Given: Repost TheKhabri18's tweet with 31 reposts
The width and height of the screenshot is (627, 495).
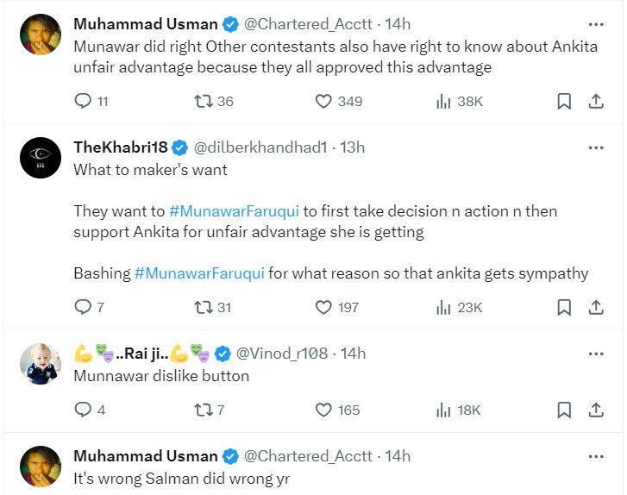Looking at the screenshot, I should [204, 307].
